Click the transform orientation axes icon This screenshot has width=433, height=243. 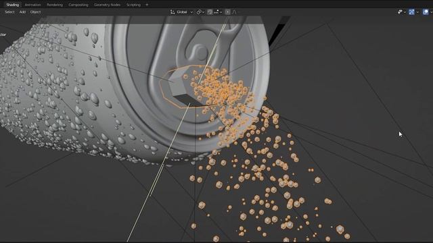point(173,12)
